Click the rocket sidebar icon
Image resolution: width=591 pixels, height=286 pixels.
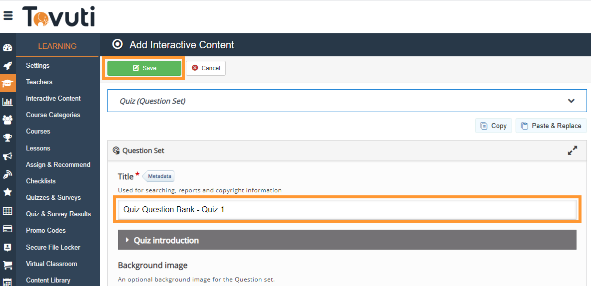pyautogui.click(x=7, y=66)
